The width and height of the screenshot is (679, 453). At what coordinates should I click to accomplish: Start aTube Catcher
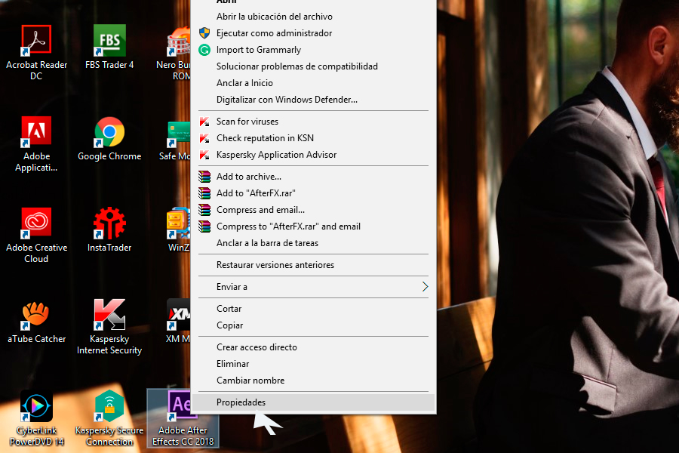(35, 317)
